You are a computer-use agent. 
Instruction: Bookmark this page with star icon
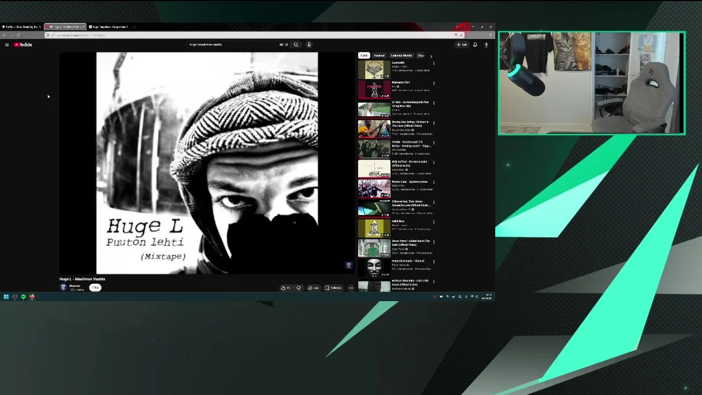tap(461, 35)
